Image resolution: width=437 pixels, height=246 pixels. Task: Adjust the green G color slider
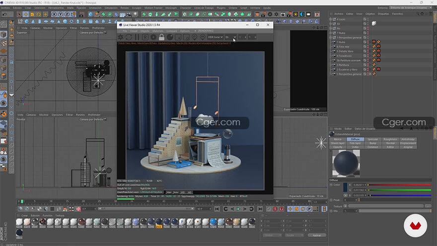[x=400, y=190]
